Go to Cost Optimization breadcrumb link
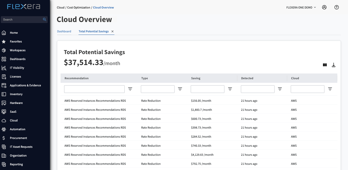 point(78,7)
